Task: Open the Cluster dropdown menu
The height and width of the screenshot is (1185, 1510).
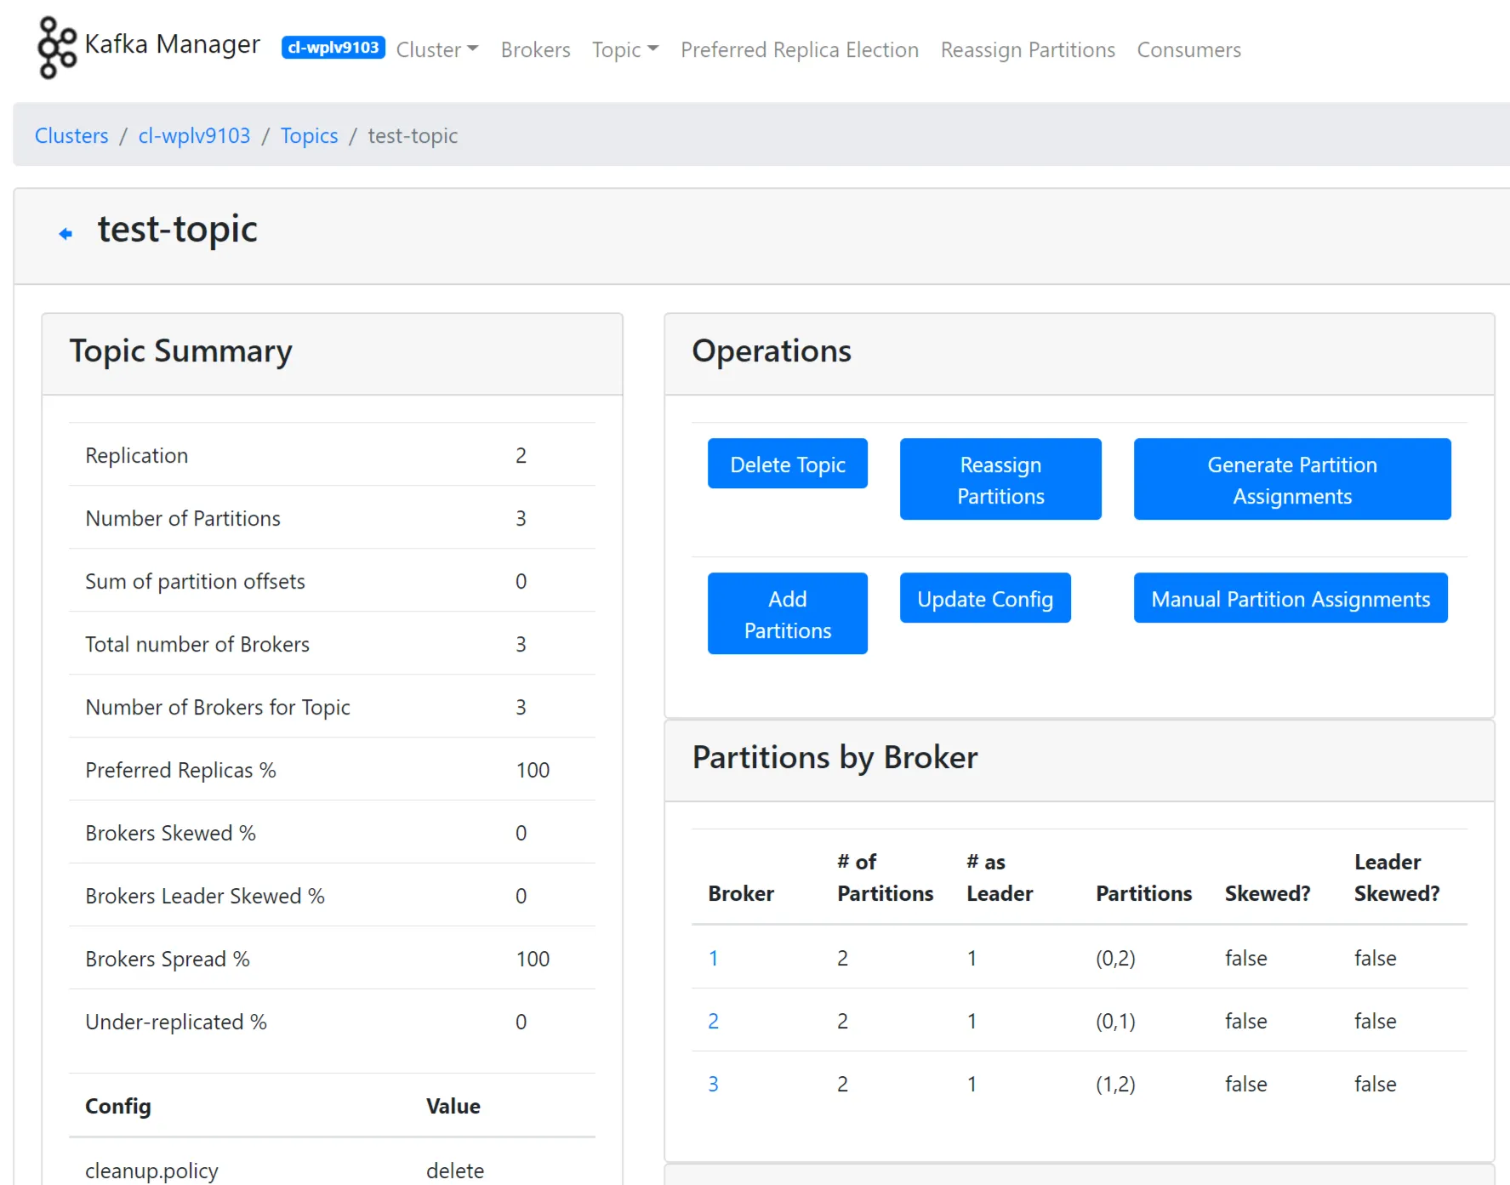Action: click(436, 49)
